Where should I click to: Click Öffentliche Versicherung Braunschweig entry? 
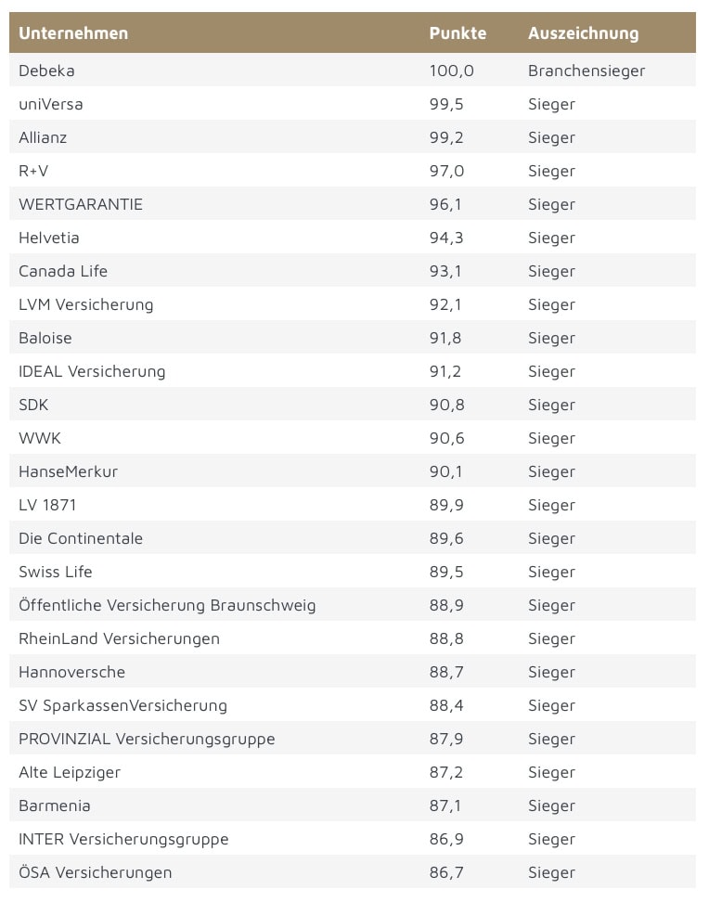pos(167,605)
